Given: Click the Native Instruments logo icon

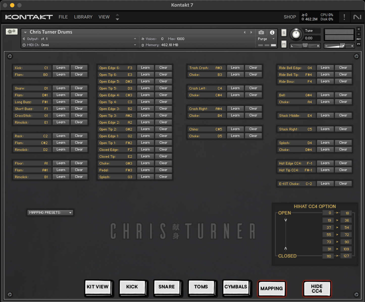Looking at the screenshot, I should coord(357,17).
